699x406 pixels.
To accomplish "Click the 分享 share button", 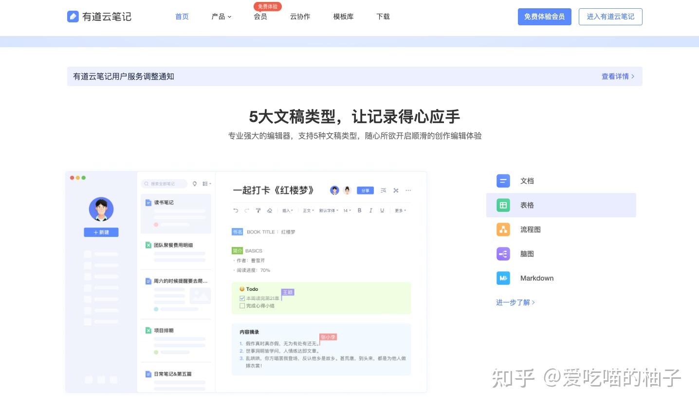I will (x=365, y=191).
